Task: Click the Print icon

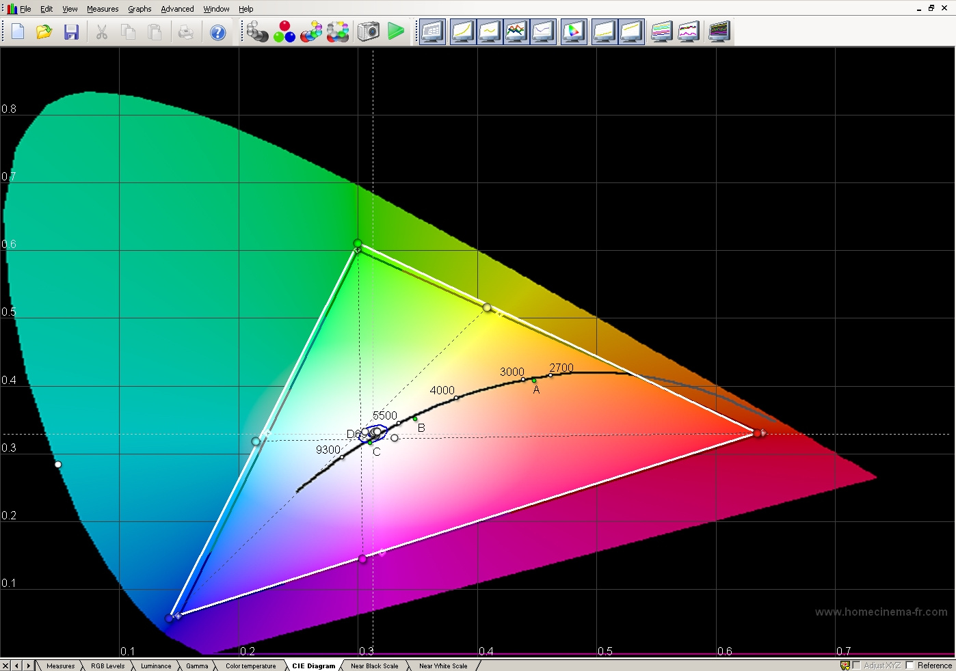Action: click(186, 32)
